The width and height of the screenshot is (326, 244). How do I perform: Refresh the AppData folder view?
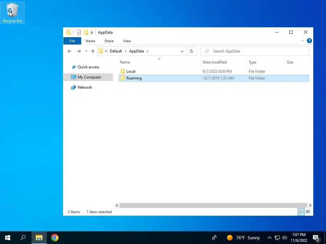191,51
